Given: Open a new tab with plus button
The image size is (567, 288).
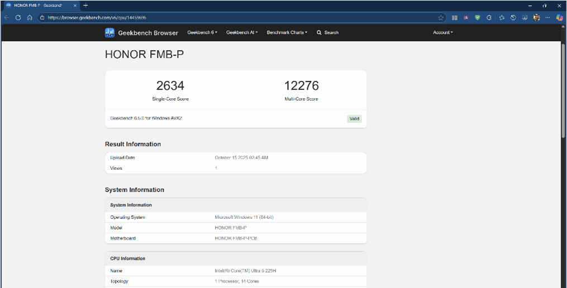Looking at the screenshot, I should pos(85,6).
